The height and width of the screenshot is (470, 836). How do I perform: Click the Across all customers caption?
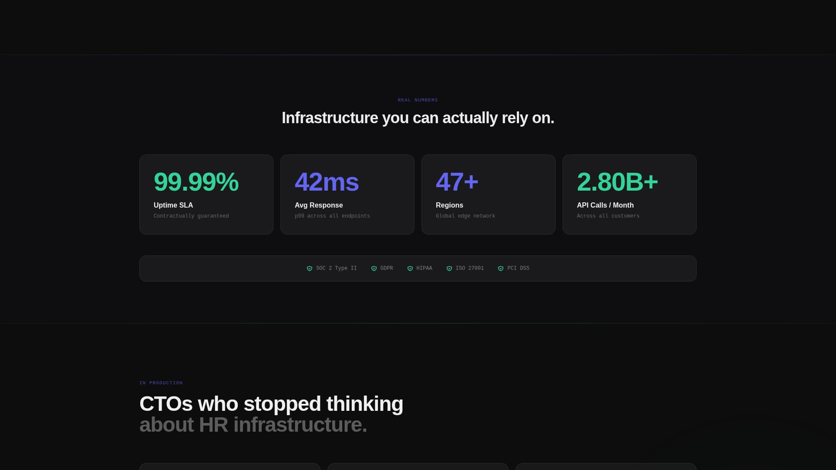[608, 216]
